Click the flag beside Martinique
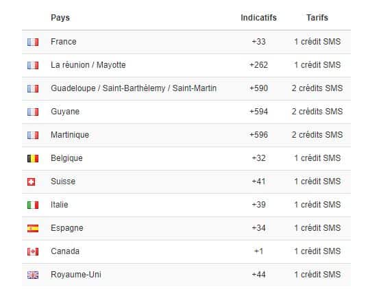This screenshot has width=368, height=300. (33, 135)
